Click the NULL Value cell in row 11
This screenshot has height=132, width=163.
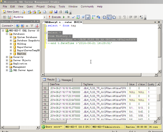coord(132,92)
